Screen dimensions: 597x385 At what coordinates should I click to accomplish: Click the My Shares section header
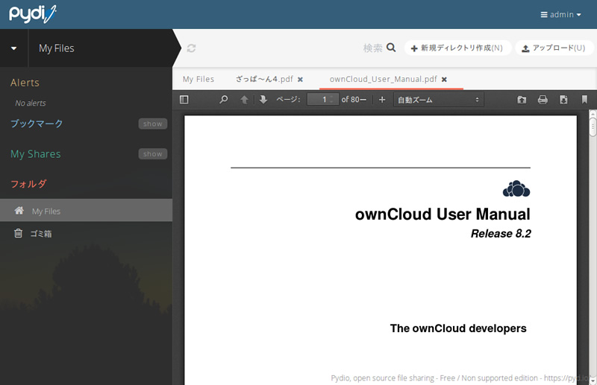click(x=35, y=154)
